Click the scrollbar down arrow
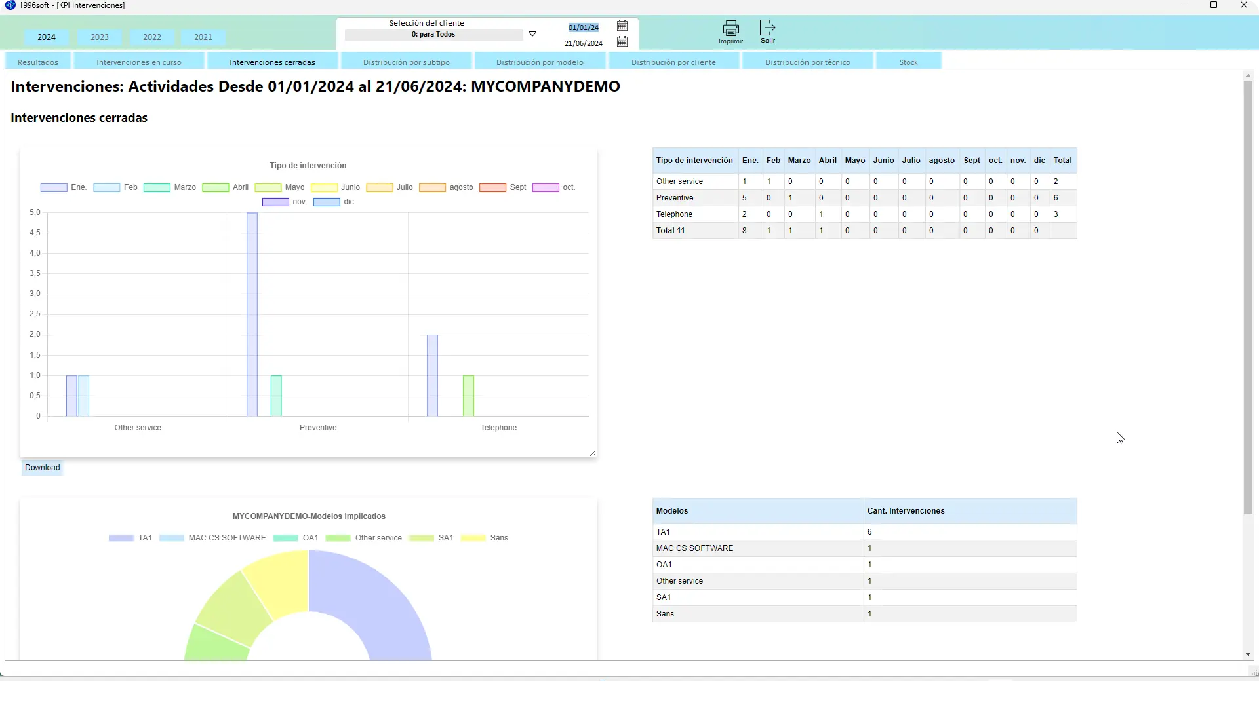The width and height of the screenshot is (1259, 701). (x=1248, y=654)
